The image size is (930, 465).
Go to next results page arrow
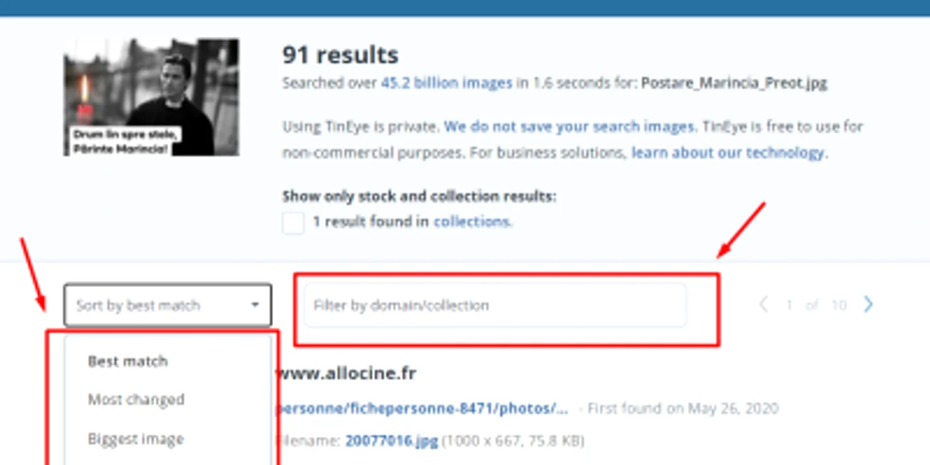pos(868,305)
